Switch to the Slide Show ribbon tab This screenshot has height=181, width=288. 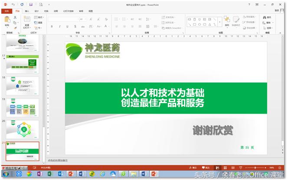(69, 11)
